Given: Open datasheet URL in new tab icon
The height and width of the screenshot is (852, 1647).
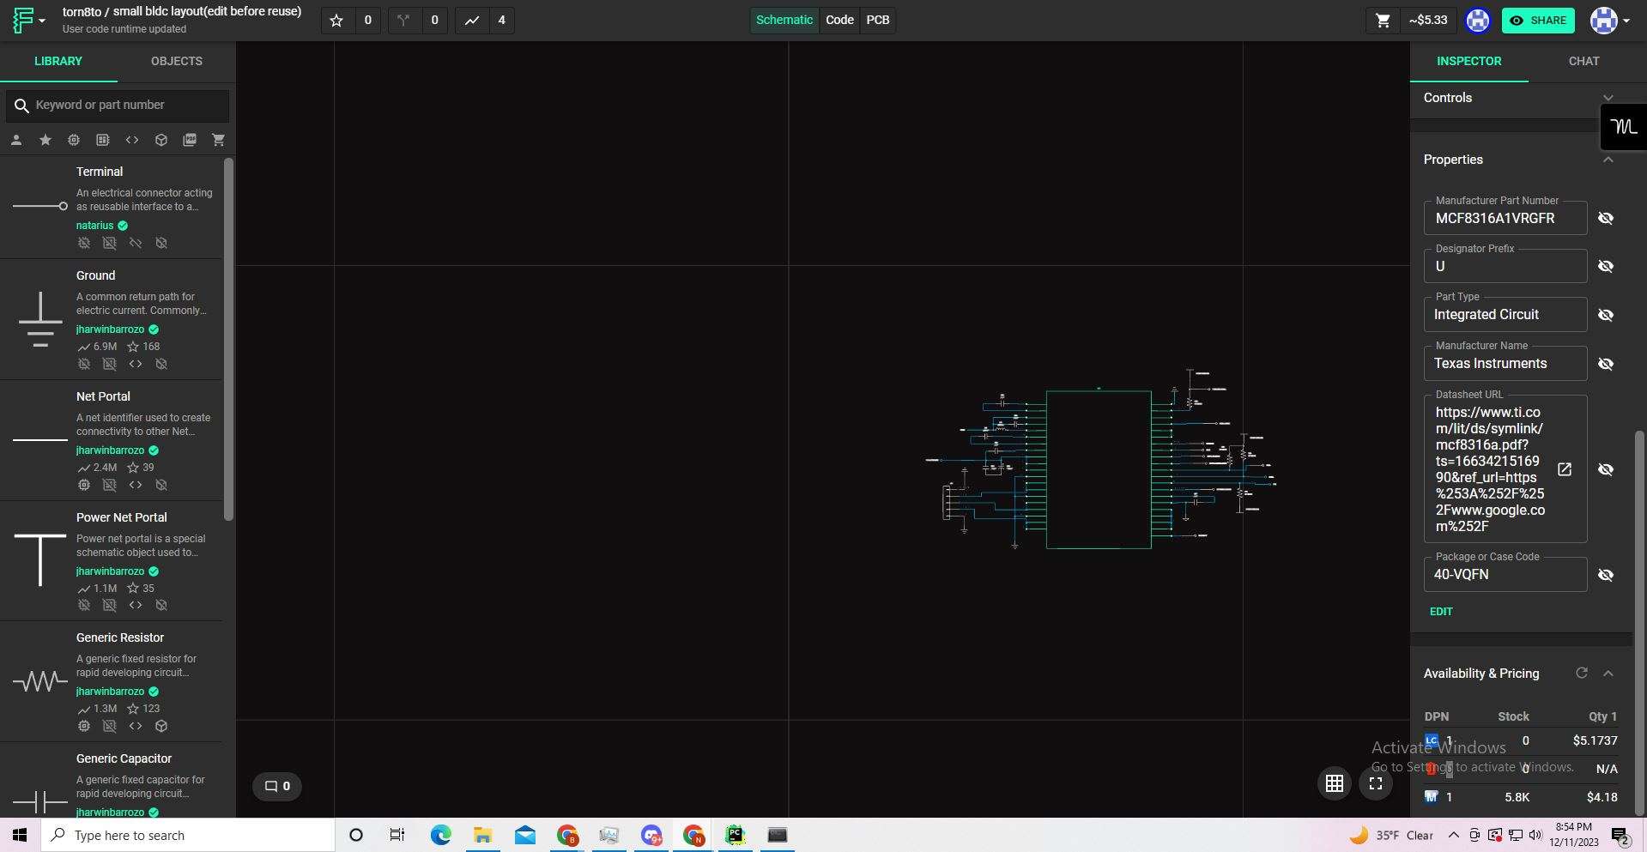Looking at the screenshot, I should pos(1565,469).
